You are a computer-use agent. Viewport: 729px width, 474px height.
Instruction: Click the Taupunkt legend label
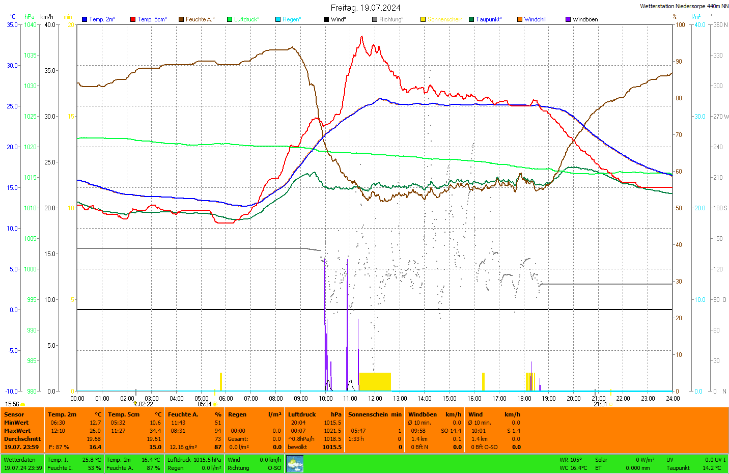pos(489,19)
